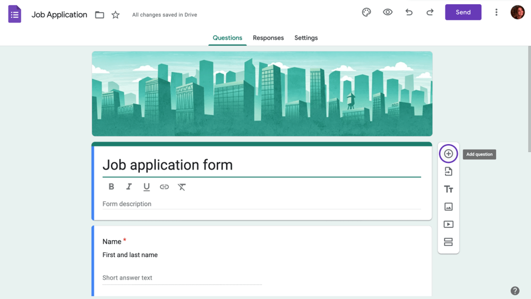This screenshot has height=299, width=531.
Task: Open the user account avatar menu
Action: (517, 12)
